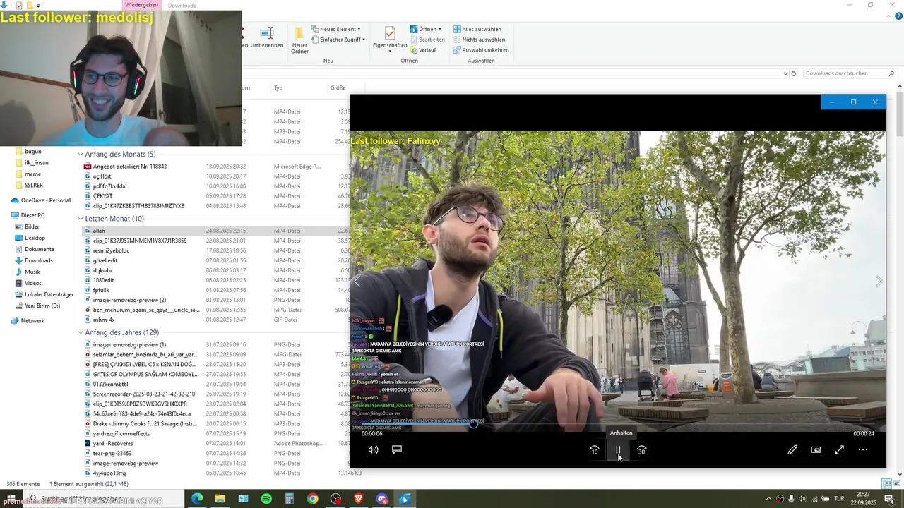
Task: Click the Umbenennen ribbon button
Action: pos(267,39)
